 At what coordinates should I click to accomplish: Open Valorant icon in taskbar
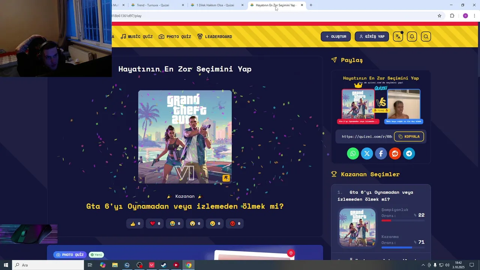[152, 265]
